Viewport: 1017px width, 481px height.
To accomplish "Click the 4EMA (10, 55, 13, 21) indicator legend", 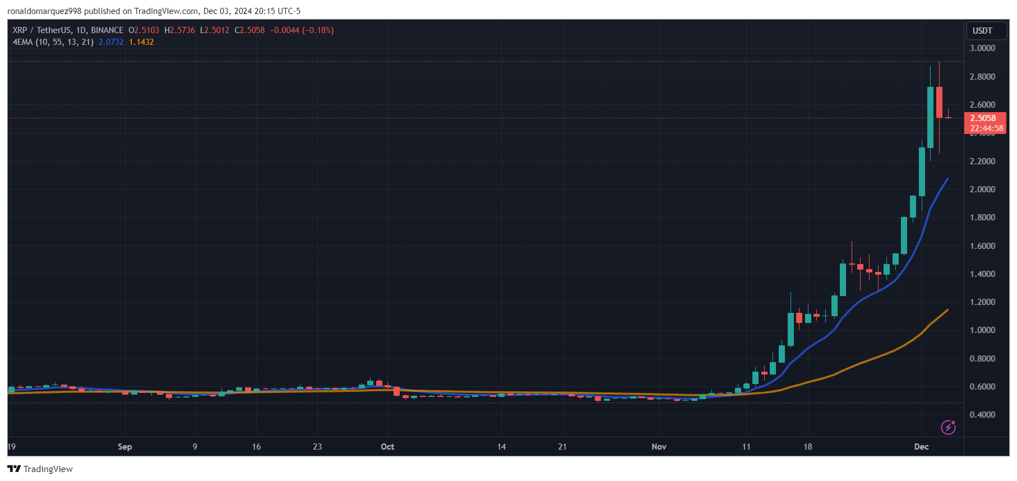I will [53, 42].
